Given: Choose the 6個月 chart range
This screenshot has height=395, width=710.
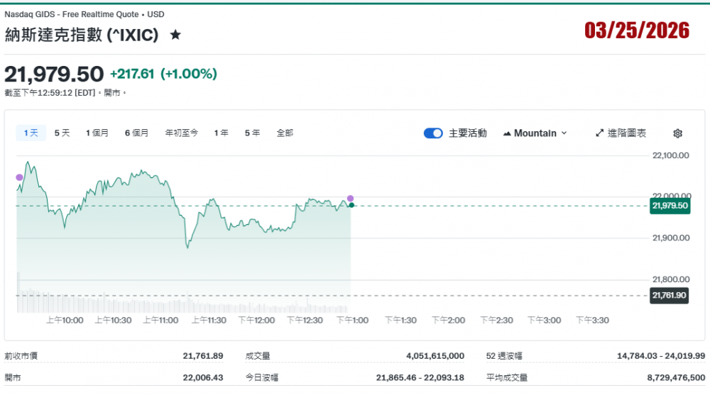Looking at the screenshot, I should tap(137, 133).
